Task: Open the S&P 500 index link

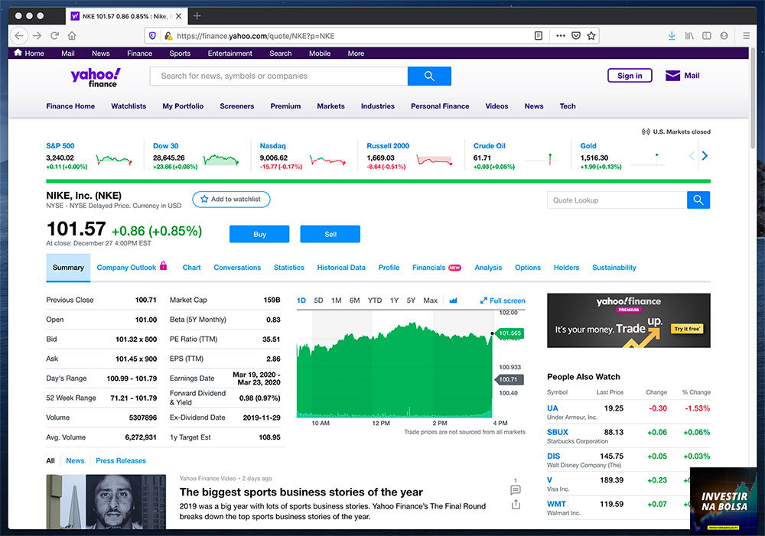Action: click(60, 146)
